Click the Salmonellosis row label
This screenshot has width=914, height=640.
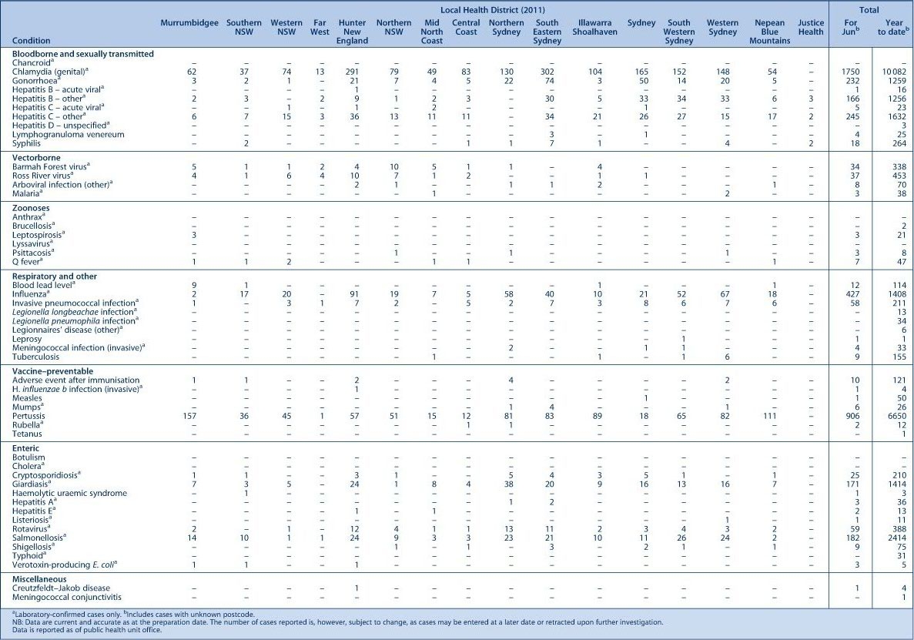point(39,538)
